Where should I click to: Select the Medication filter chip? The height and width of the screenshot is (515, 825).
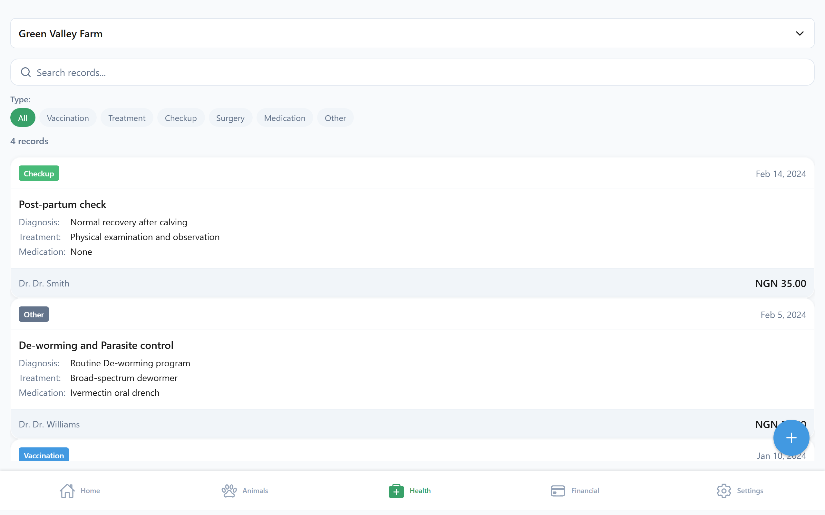[x=285, y=118]
